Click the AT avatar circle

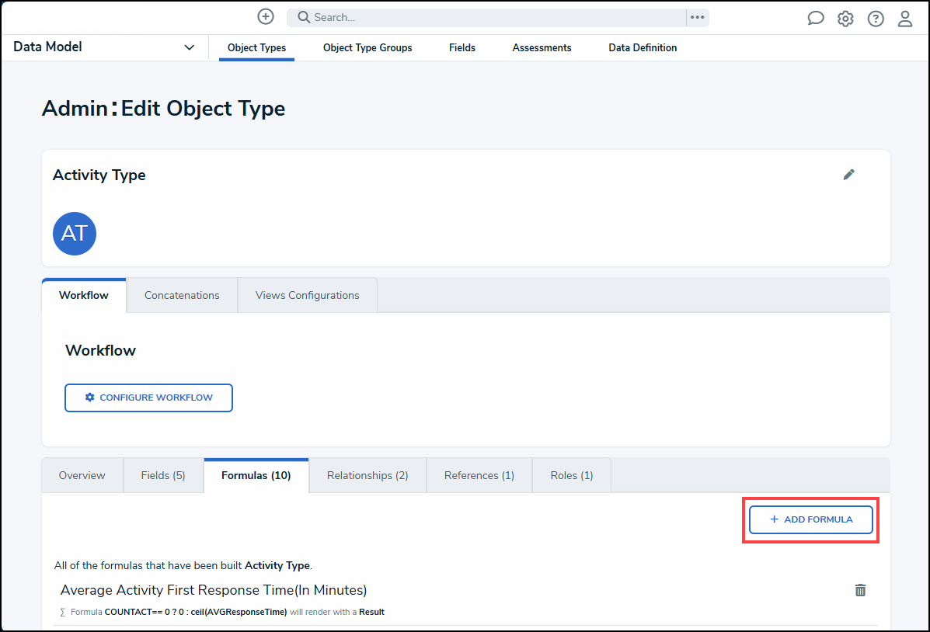coord(75,234)
